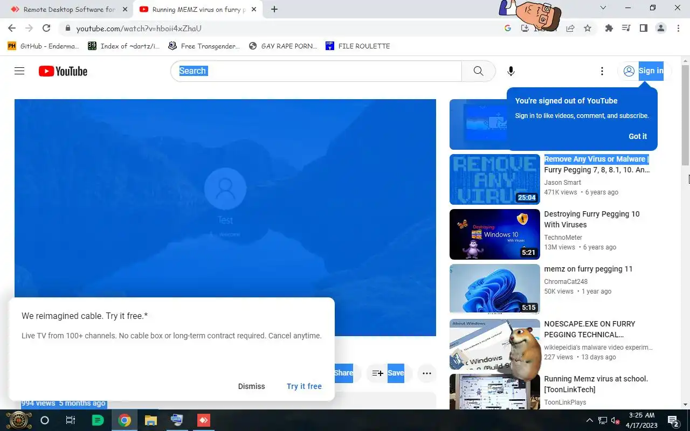Click channel name ToonLinkPlays
This screenshot has width=690, height=431.
(565, 402)
